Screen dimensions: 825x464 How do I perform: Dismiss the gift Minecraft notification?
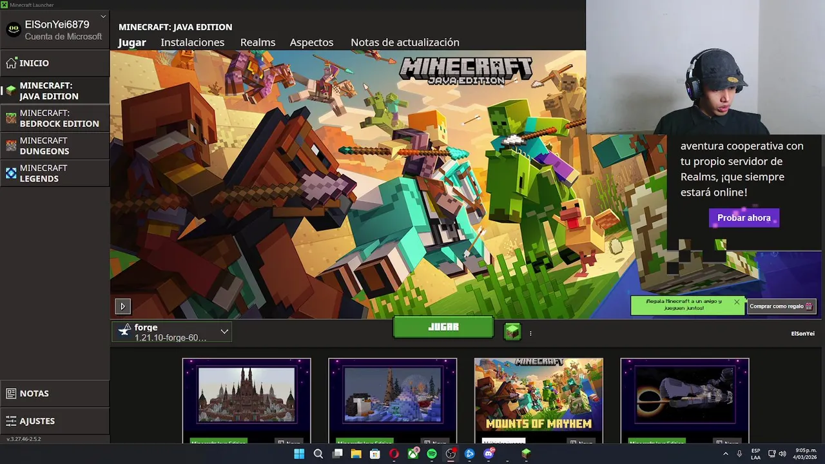(x=737, y=302)
